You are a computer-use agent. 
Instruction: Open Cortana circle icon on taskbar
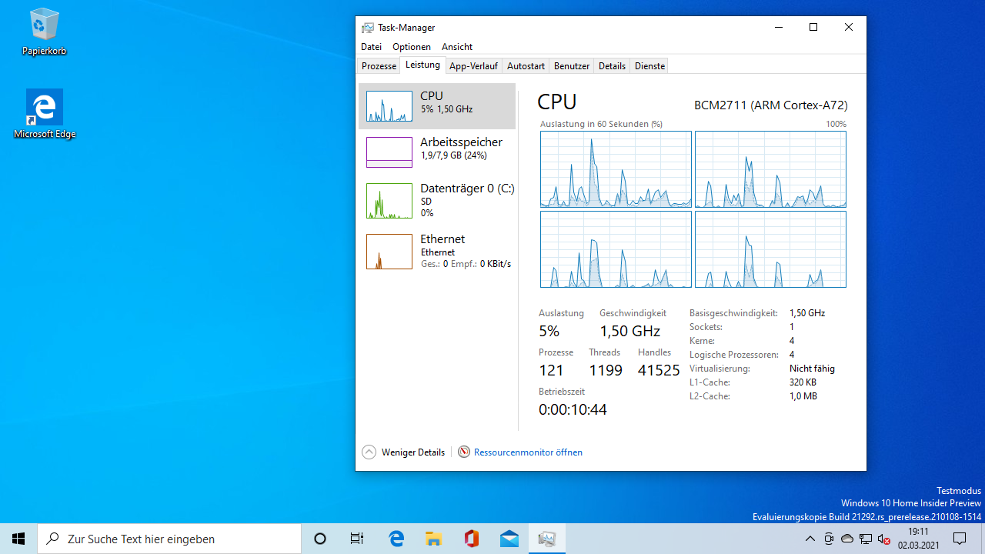pyautogui.click(x=320, y=539)
